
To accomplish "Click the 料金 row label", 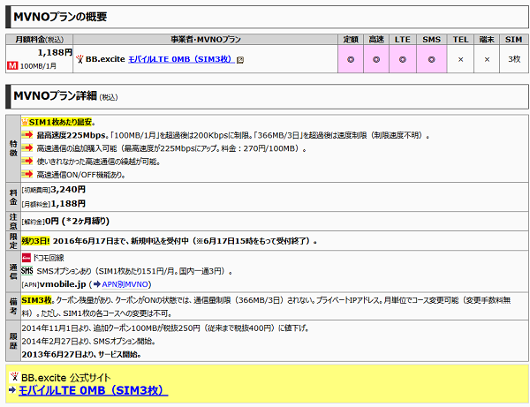I will (x=13, y=197).
